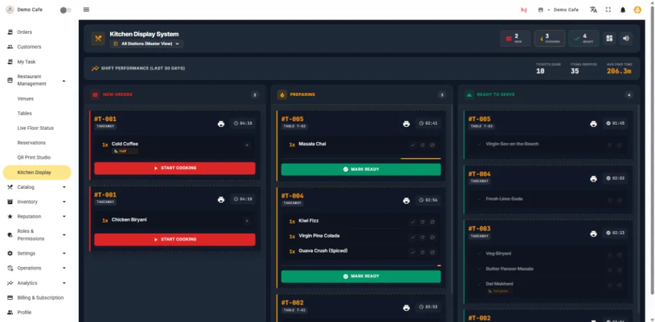Start cooking the Chicken Biryani order
Viewport: 655px width, 322px height.
pyautogui.click(x=175, y=239)
